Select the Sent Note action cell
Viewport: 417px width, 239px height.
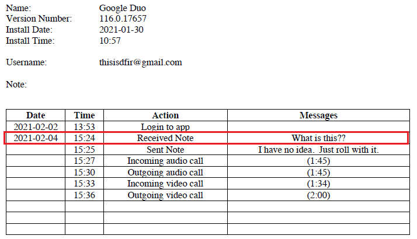165,150
